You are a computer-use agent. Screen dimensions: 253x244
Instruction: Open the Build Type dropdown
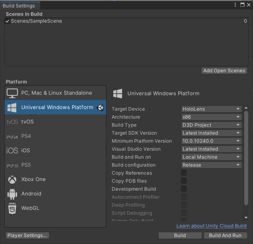pos(211,125)
